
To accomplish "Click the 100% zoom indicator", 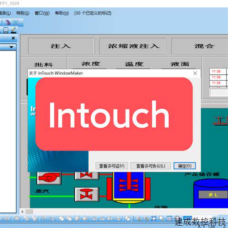I will point(187,218).
